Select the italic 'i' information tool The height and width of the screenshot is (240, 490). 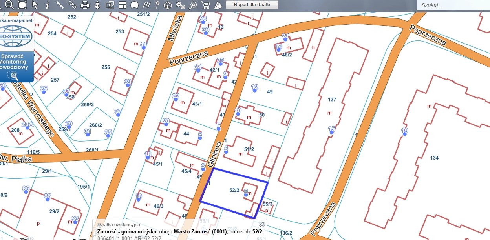[47, 5]
